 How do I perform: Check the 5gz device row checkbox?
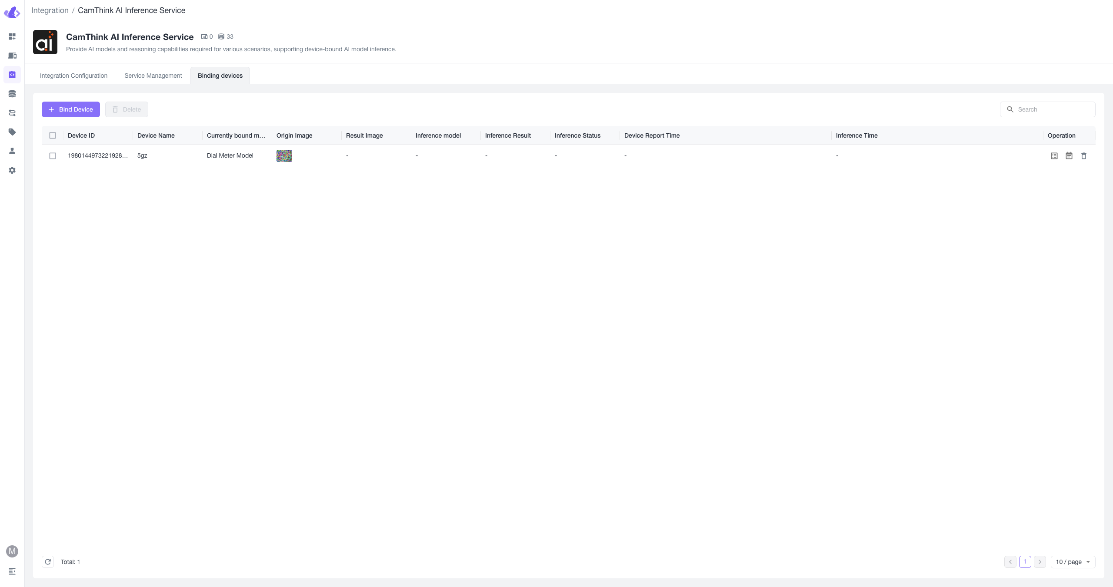tap(53, 156)
